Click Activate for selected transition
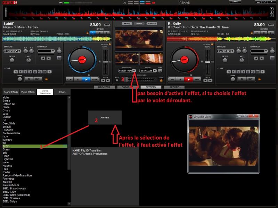 tap(105, 118)
